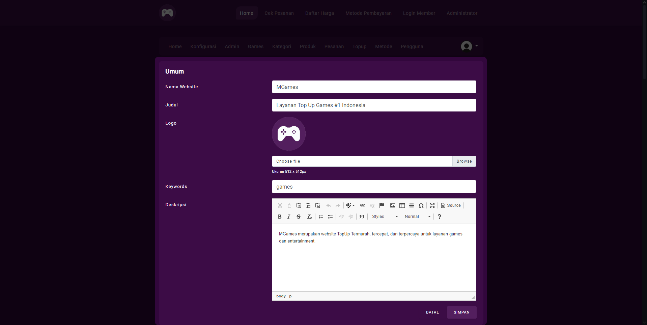Open Metode Pembayaran page

click(368, 13)
